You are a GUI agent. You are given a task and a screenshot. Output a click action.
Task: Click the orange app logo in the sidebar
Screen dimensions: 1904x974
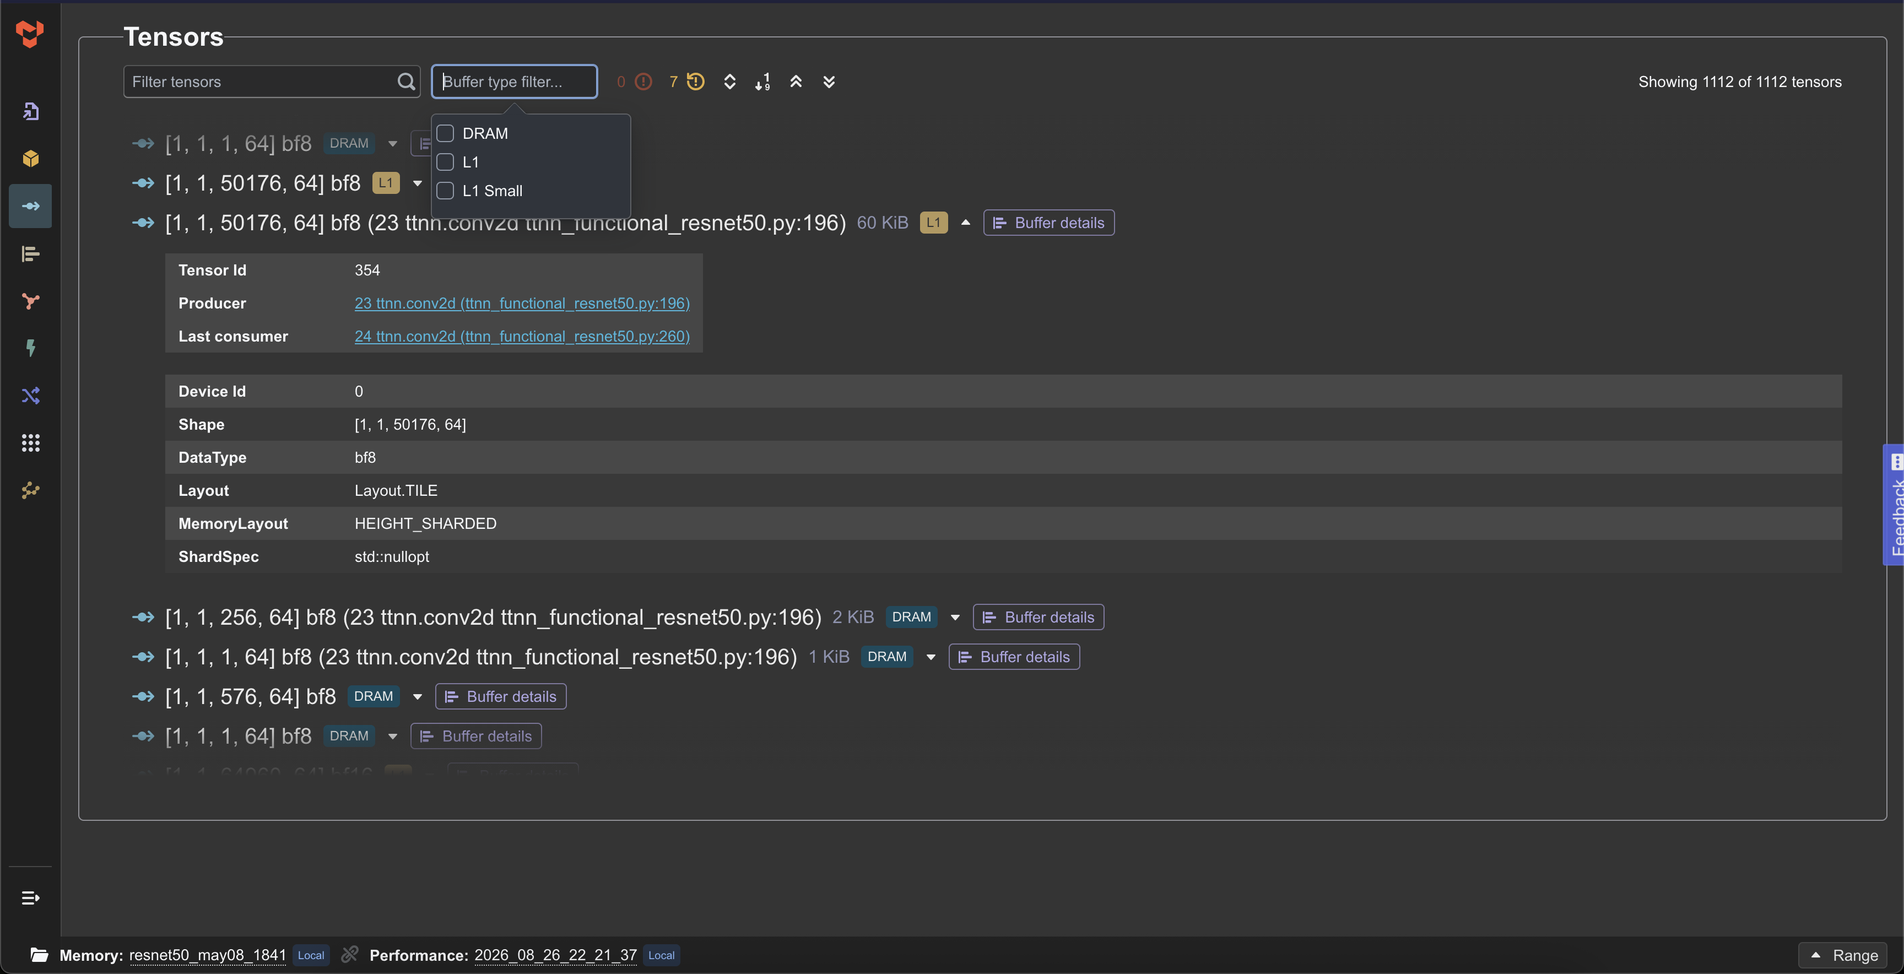30,33
